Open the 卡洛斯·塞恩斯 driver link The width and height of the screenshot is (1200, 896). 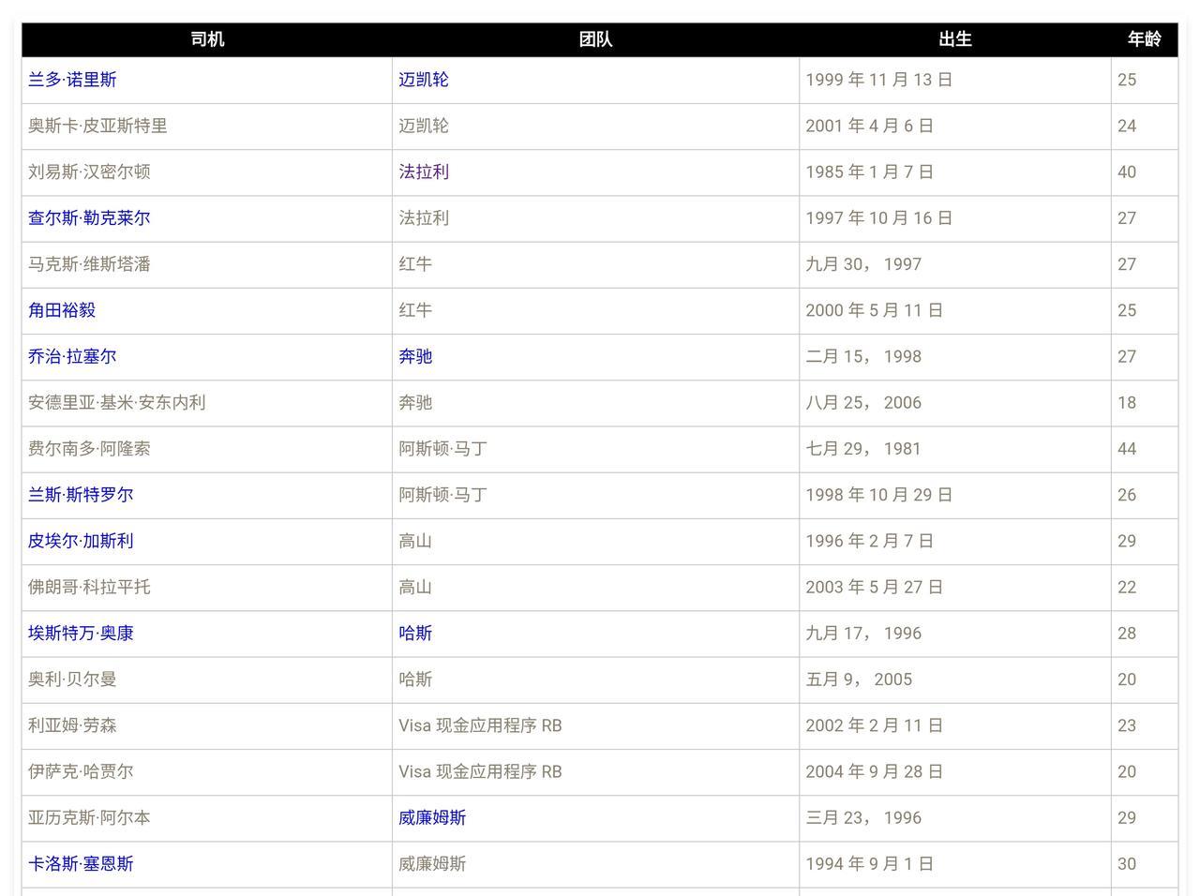81,864
